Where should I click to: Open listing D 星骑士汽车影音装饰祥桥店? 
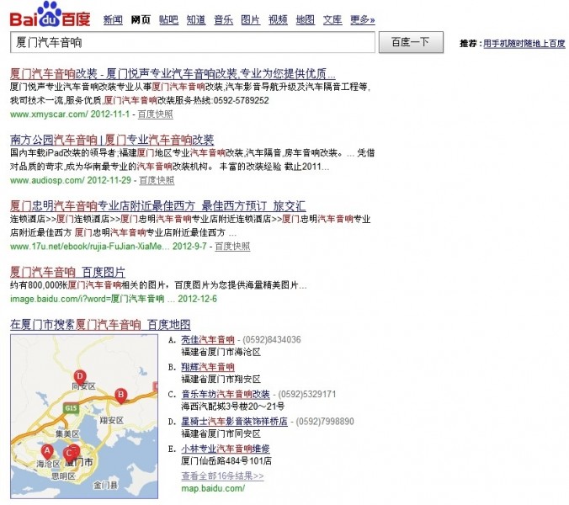pos(235,422)
